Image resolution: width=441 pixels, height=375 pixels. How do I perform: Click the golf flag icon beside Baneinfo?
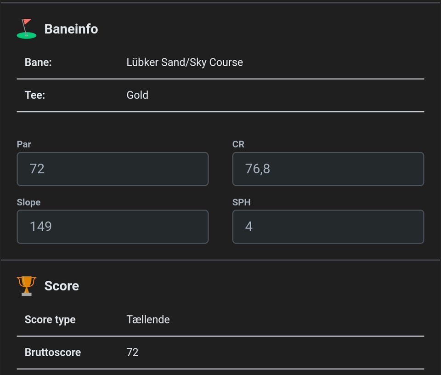pos(27,29)
